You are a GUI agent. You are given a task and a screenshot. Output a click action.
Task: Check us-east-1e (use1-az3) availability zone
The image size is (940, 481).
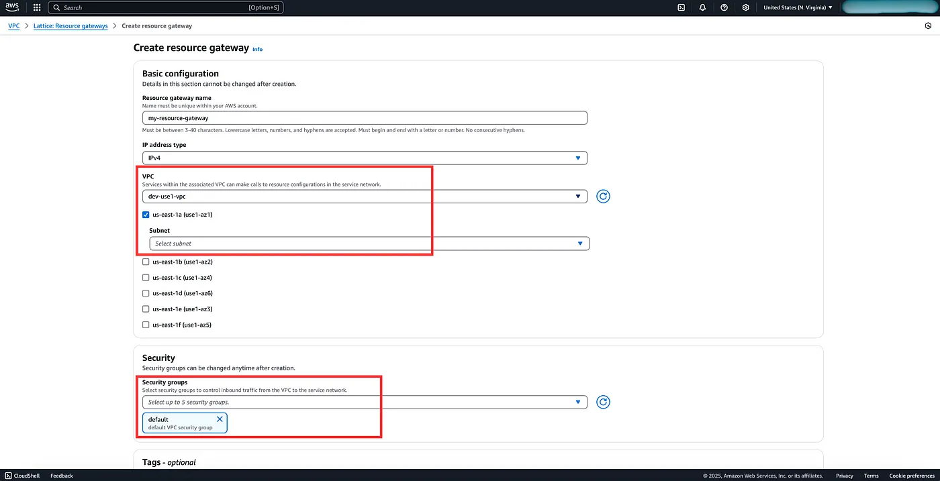click(x=146, y=309)
